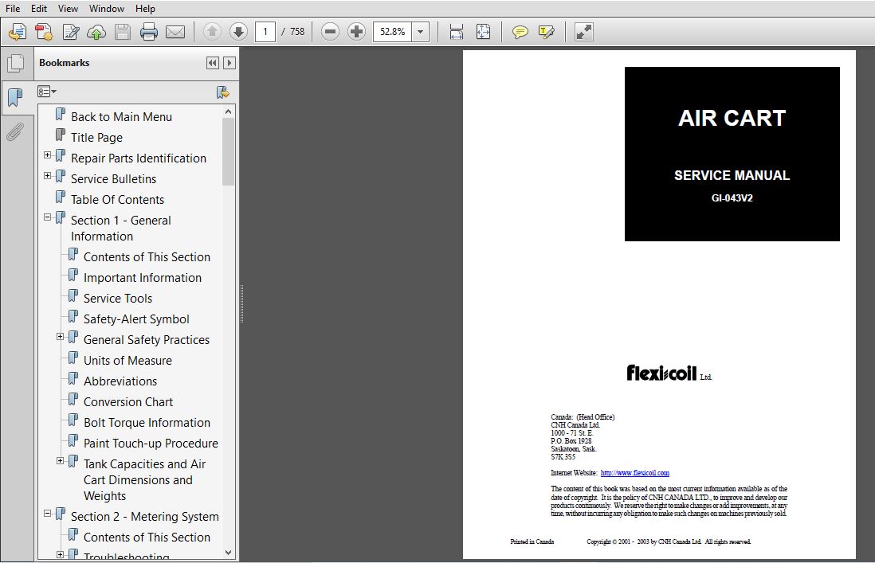This screenshot has height=563, width=875.
Task: Expand Tank Capacities and Air Cart bookmark
Action: click(x=61, y=461)
